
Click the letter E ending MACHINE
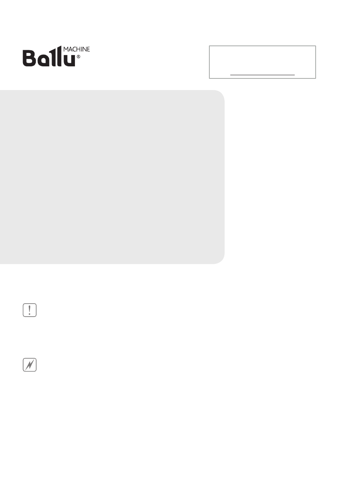88,49
